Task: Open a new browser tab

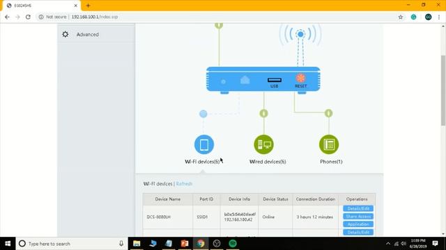Action: [x=88, y=6]
